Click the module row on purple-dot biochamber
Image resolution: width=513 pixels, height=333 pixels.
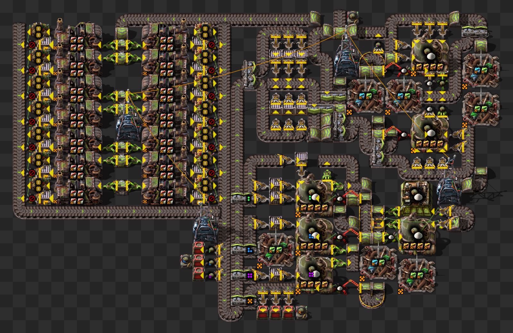click(314, 285)
